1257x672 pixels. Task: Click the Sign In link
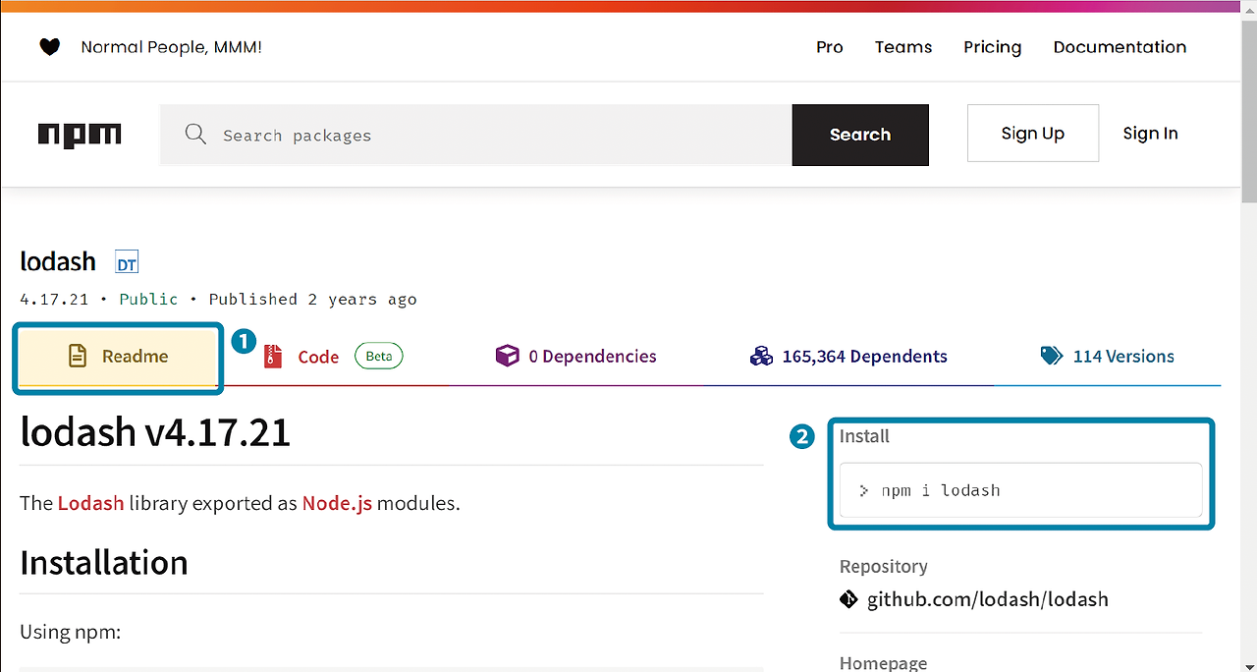point(1150,133)
